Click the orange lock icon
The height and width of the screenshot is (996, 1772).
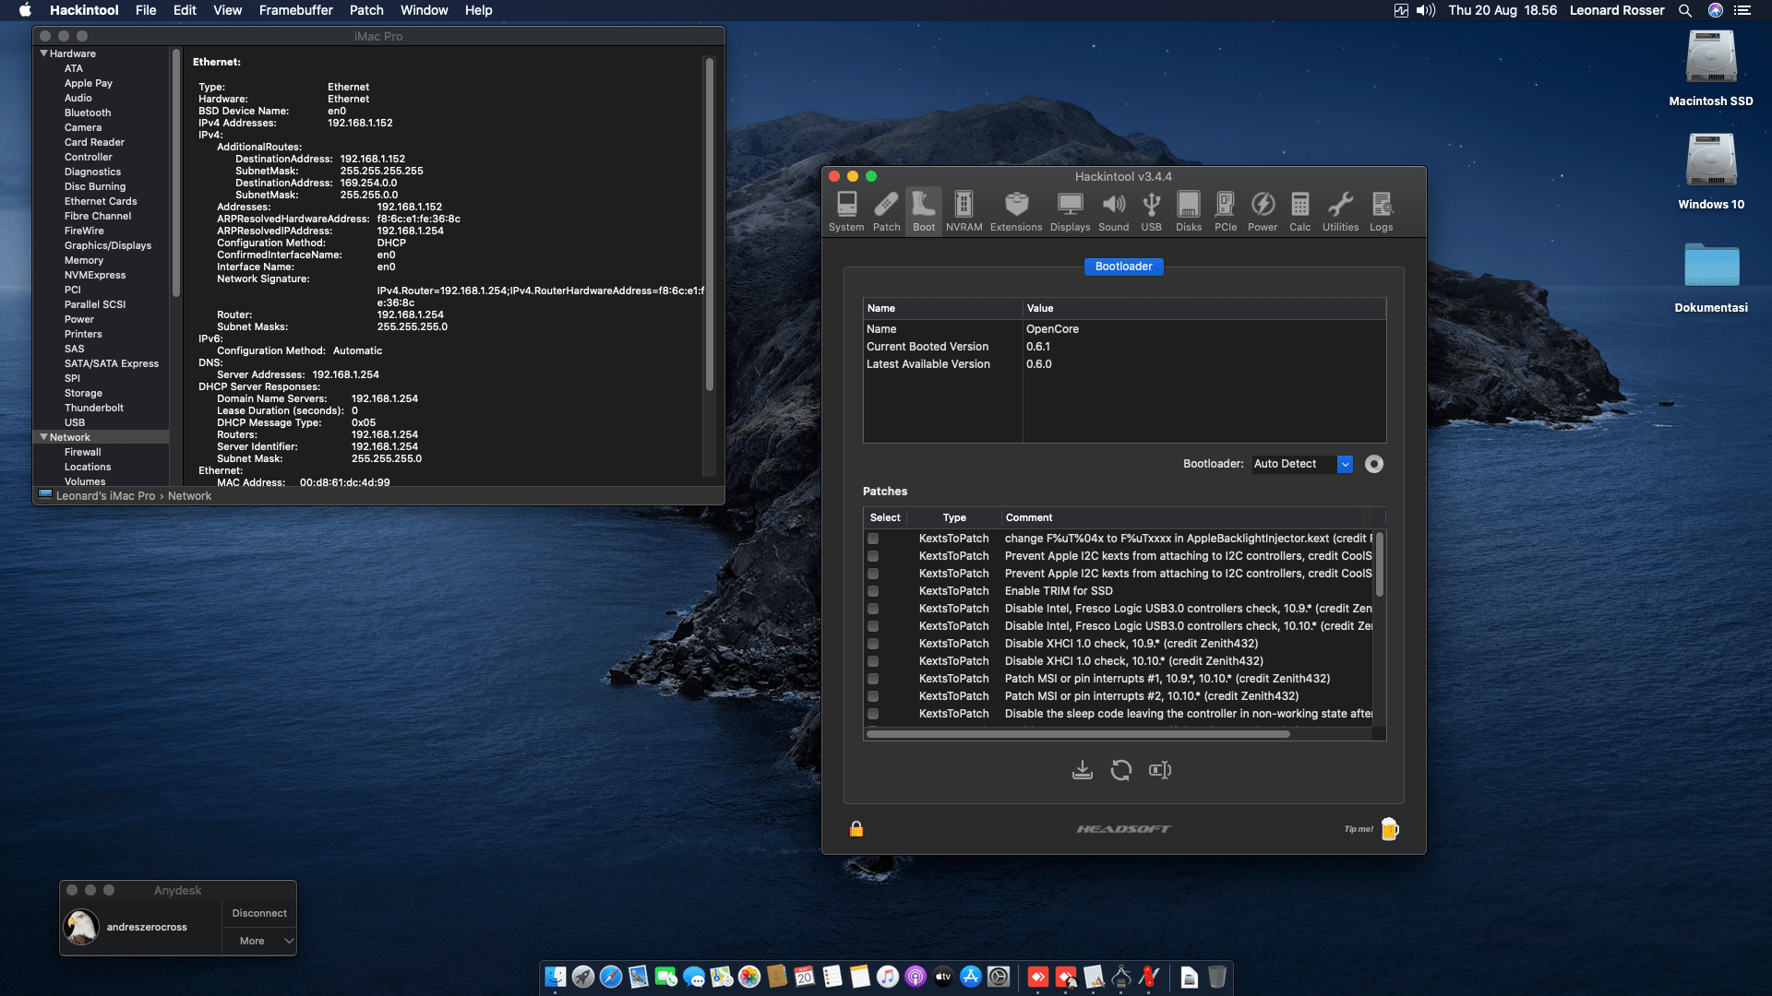[856, 829]
